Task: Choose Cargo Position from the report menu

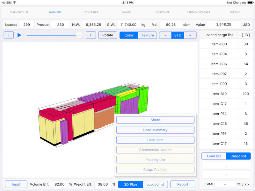Action: point(155,170)
